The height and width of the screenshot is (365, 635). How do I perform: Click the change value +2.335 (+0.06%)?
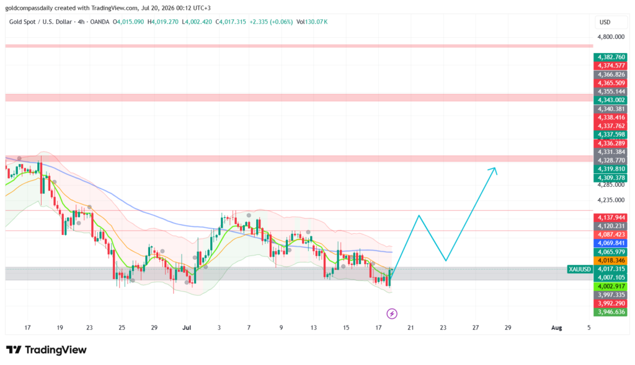271,22
